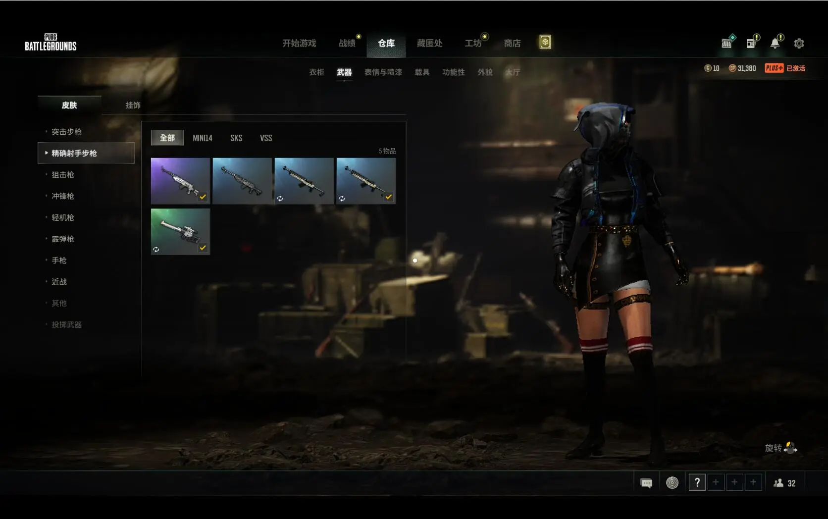
Task: Go to the 开始游戏 tab
Action: [x=299, y=43]
